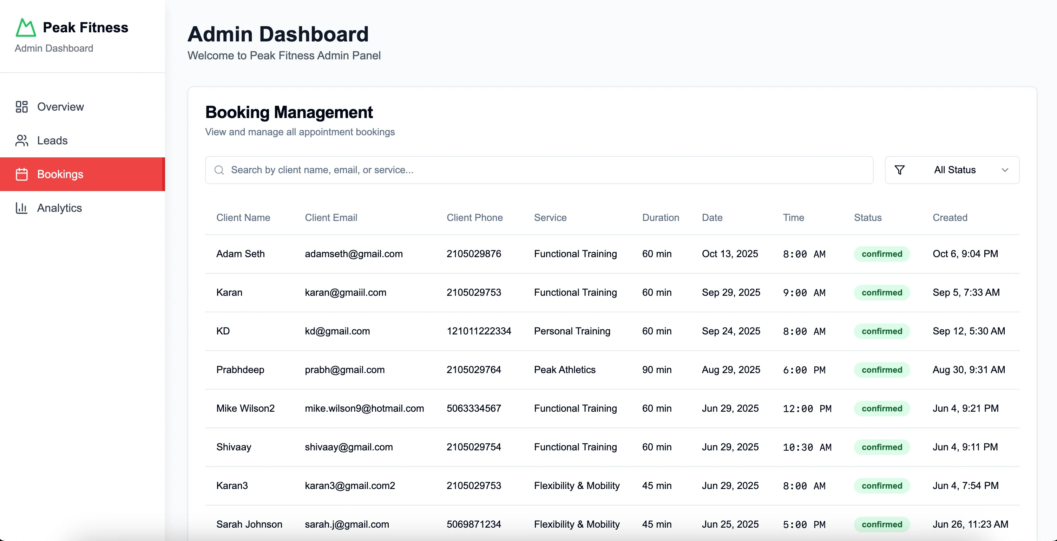Screen dimensions: 1057x541
Task: Click the Overview grid icon
Action: (x=22, y=107)
